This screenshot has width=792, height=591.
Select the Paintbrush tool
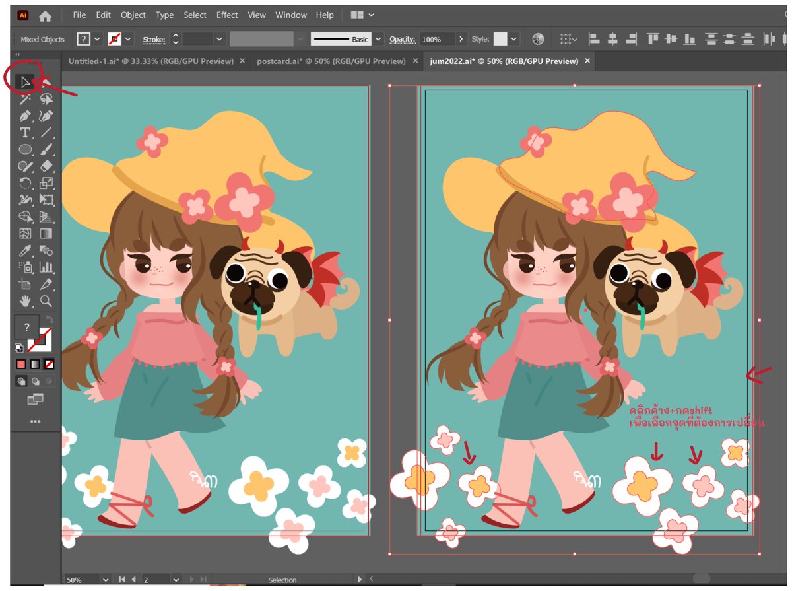click(x=46, y=150)
